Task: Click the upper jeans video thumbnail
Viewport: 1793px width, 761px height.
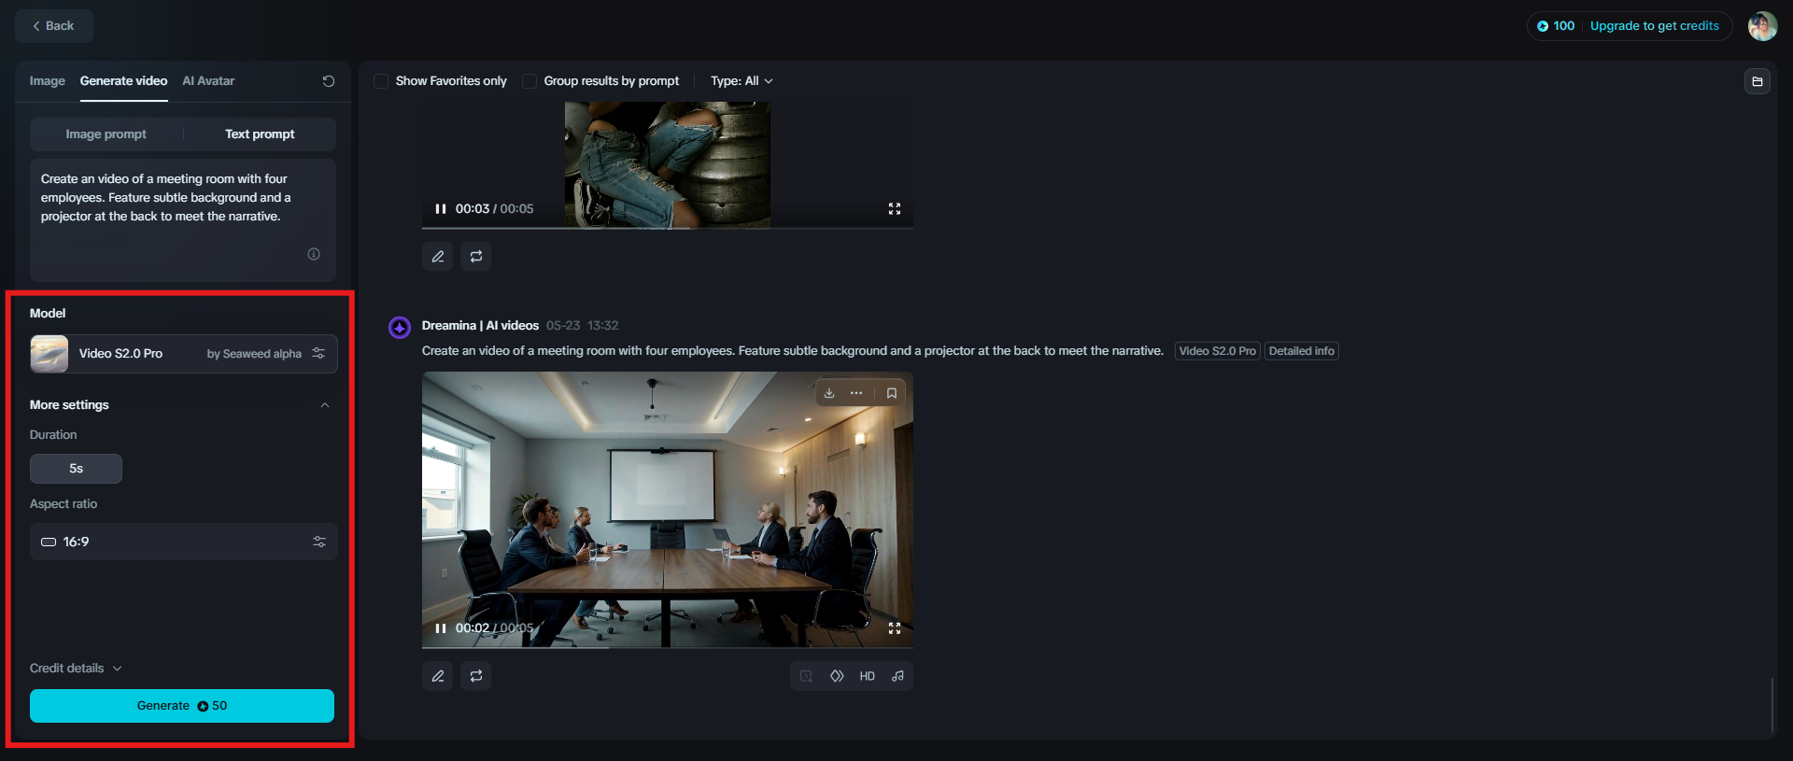Action: pos(668,164)
